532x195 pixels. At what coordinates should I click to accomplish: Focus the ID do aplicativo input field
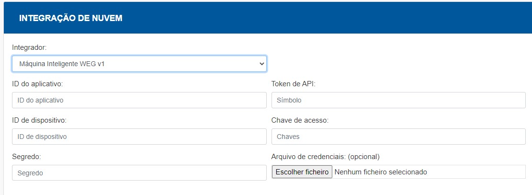pos(139,100)
